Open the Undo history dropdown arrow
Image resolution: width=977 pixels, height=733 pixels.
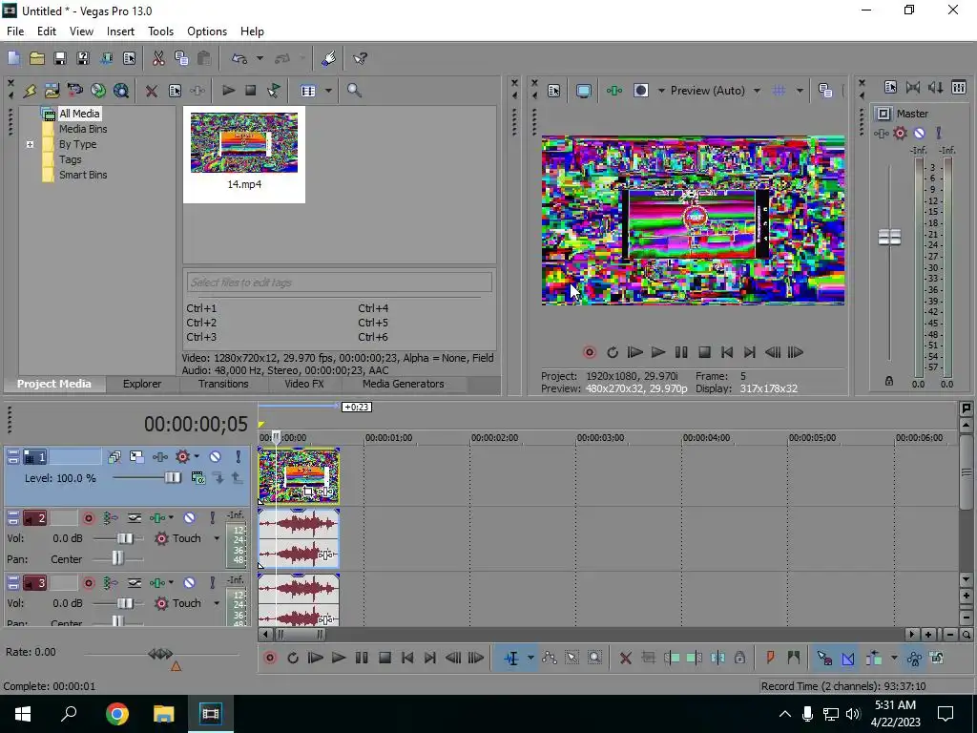tap(260, 58)
